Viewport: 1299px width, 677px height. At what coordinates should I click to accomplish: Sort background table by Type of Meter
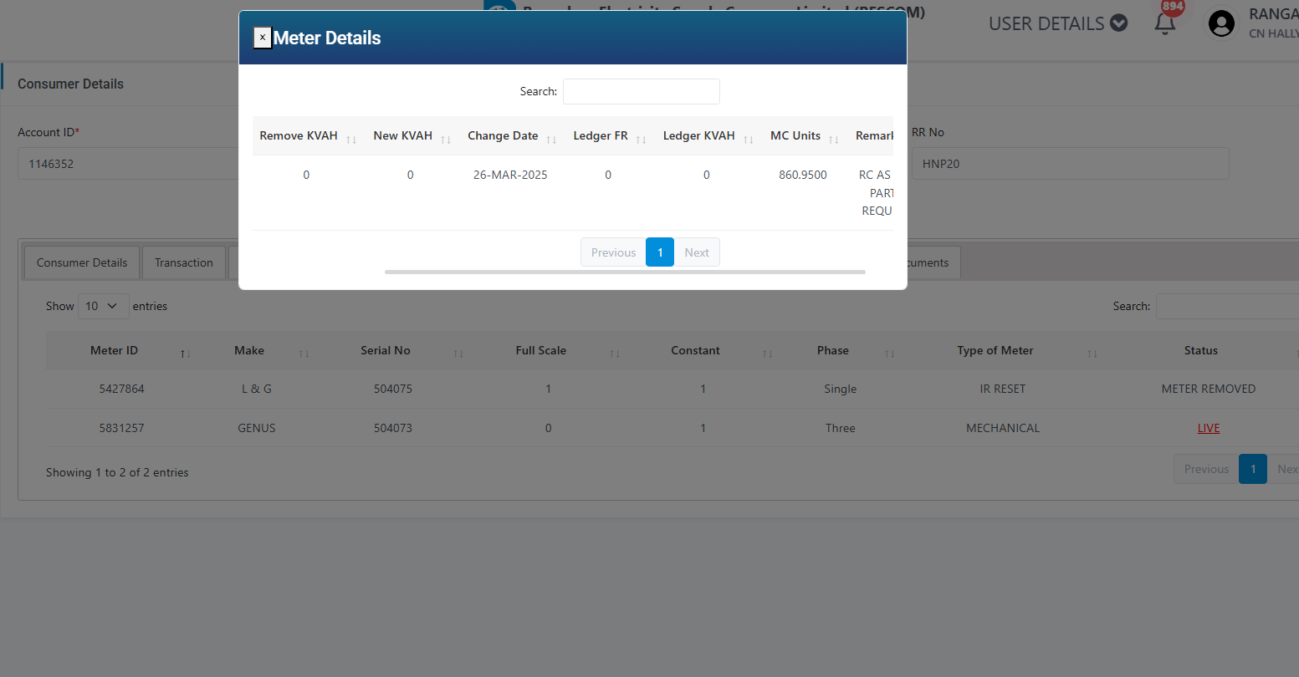pyautogui.click(x=1002, y=350)
